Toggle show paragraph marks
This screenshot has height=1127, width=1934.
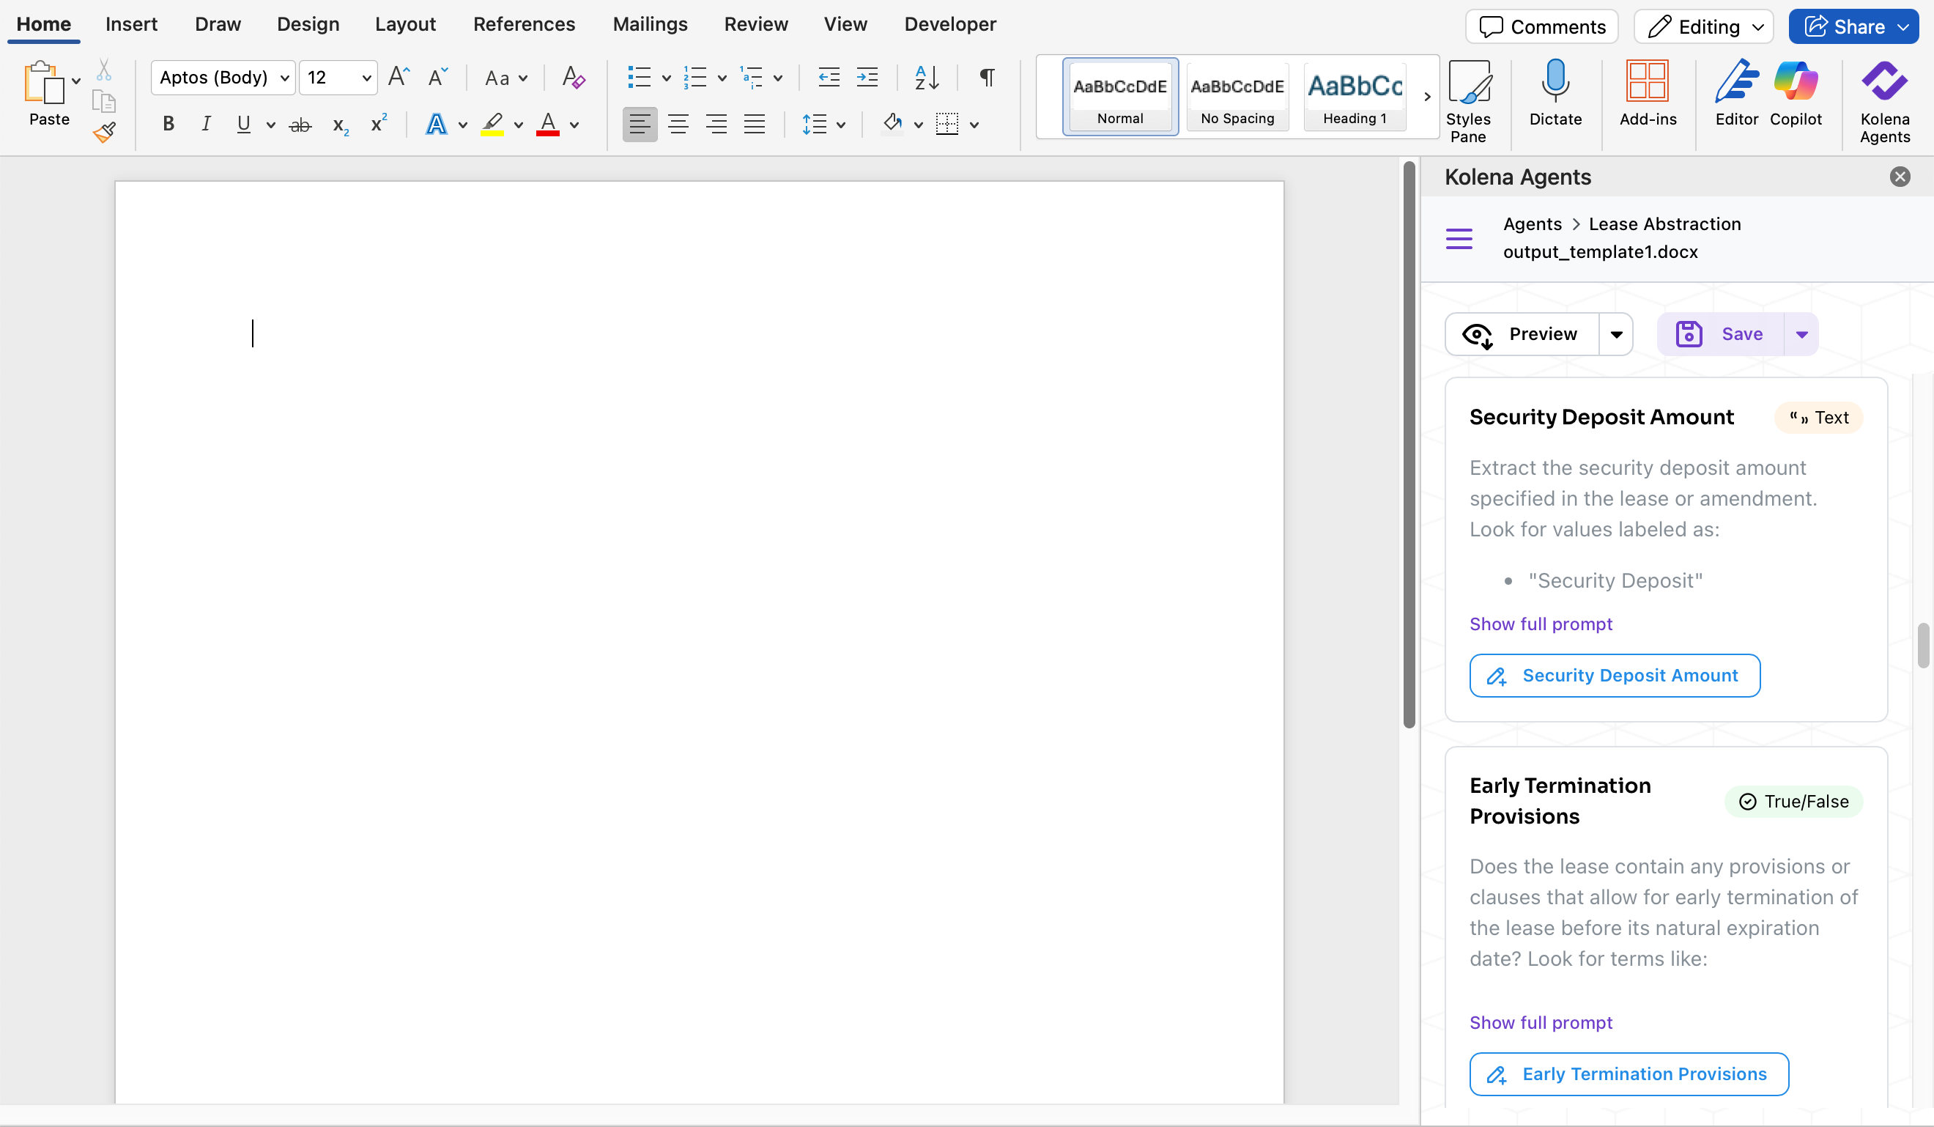pyautogui.click(x=987, y=78)
